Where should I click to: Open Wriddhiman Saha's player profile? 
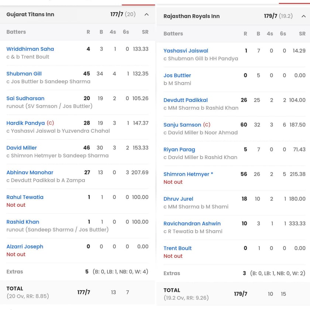coord(30,49)
